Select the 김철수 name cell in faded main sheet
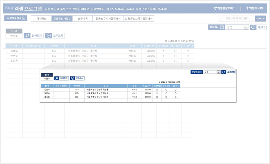 pos(14,51)
